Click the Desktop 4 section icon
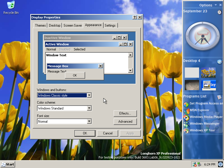 coord(220,62)
